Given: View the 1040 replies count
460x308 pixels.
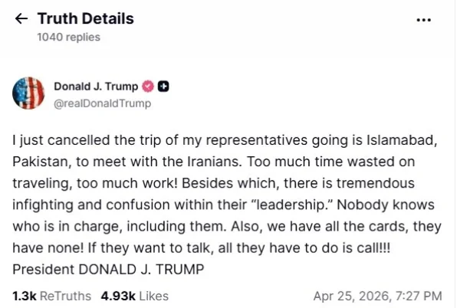Looking at the screenshot, I should 68,37.
